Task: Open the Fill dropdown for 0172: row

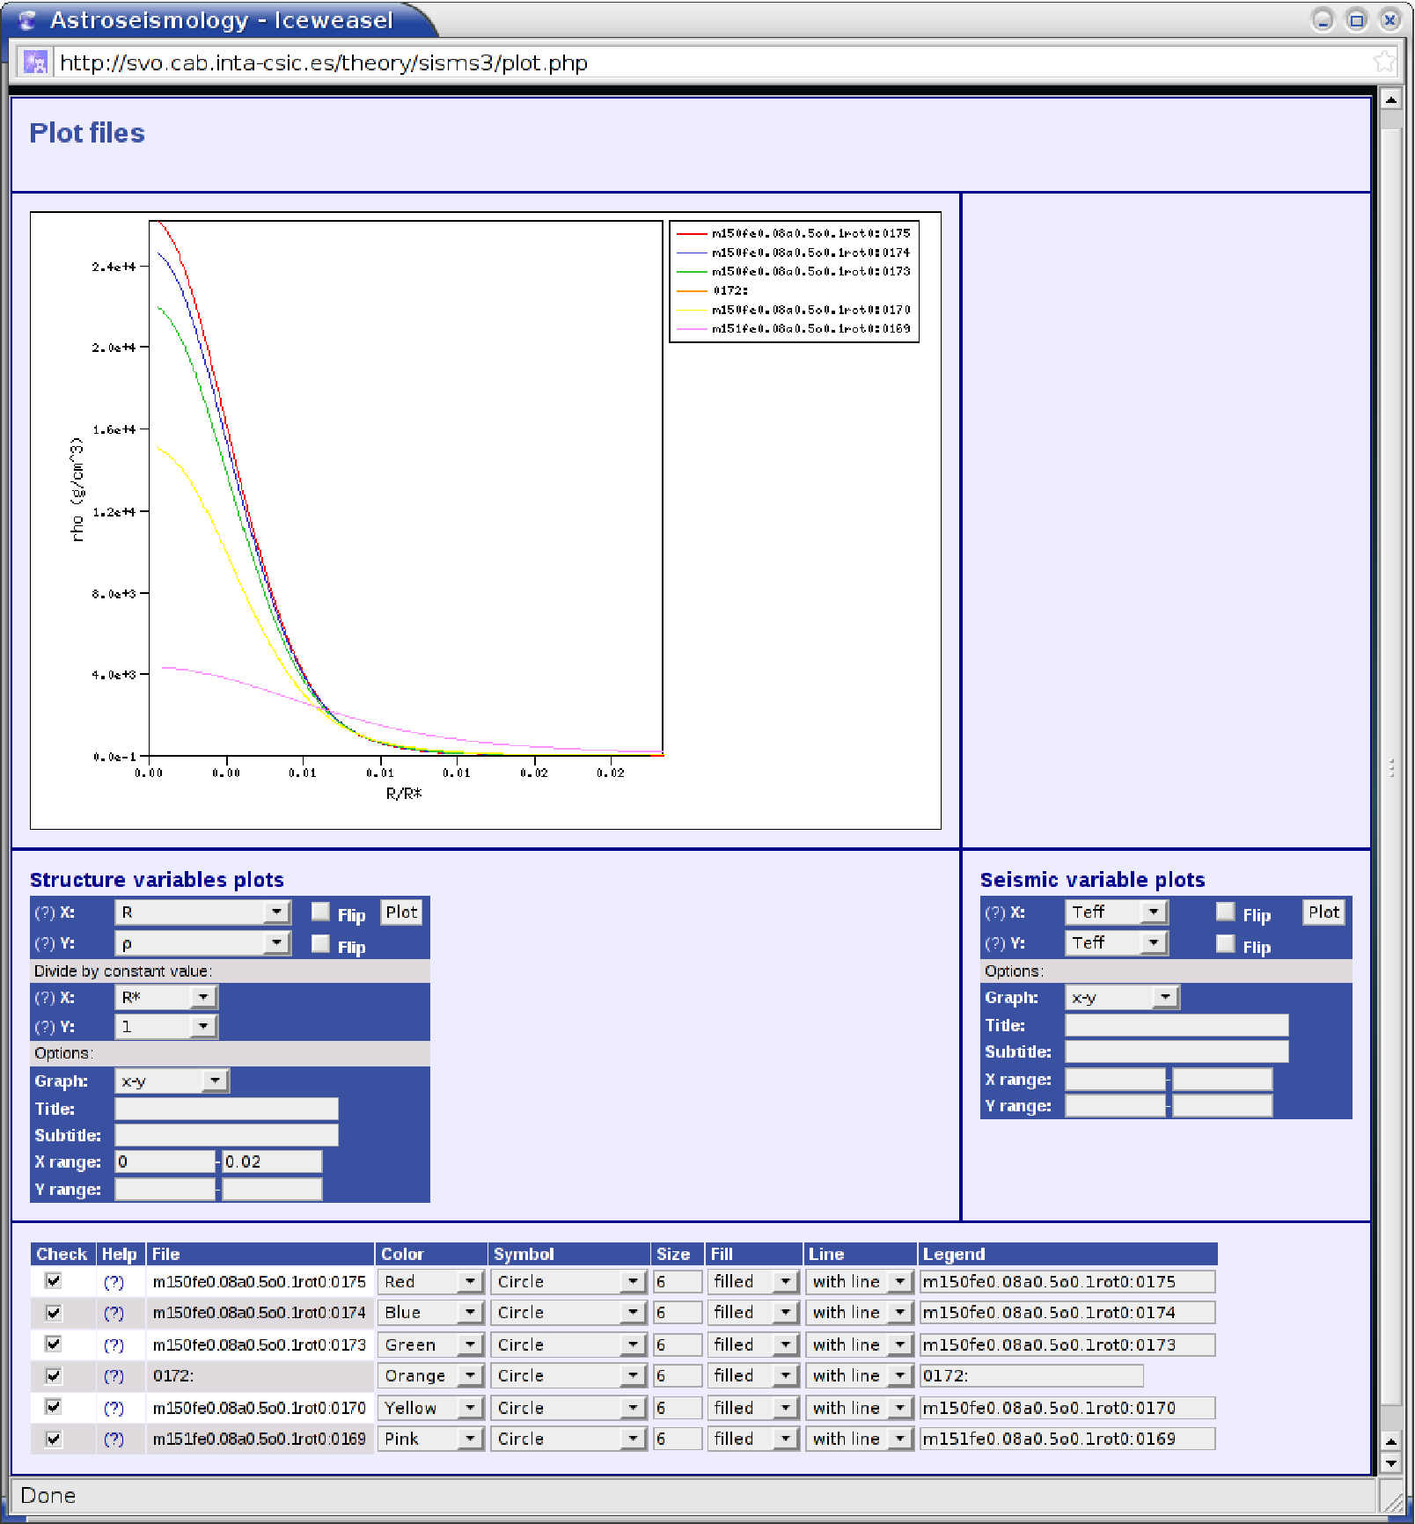Action: tap(752, 1376)
